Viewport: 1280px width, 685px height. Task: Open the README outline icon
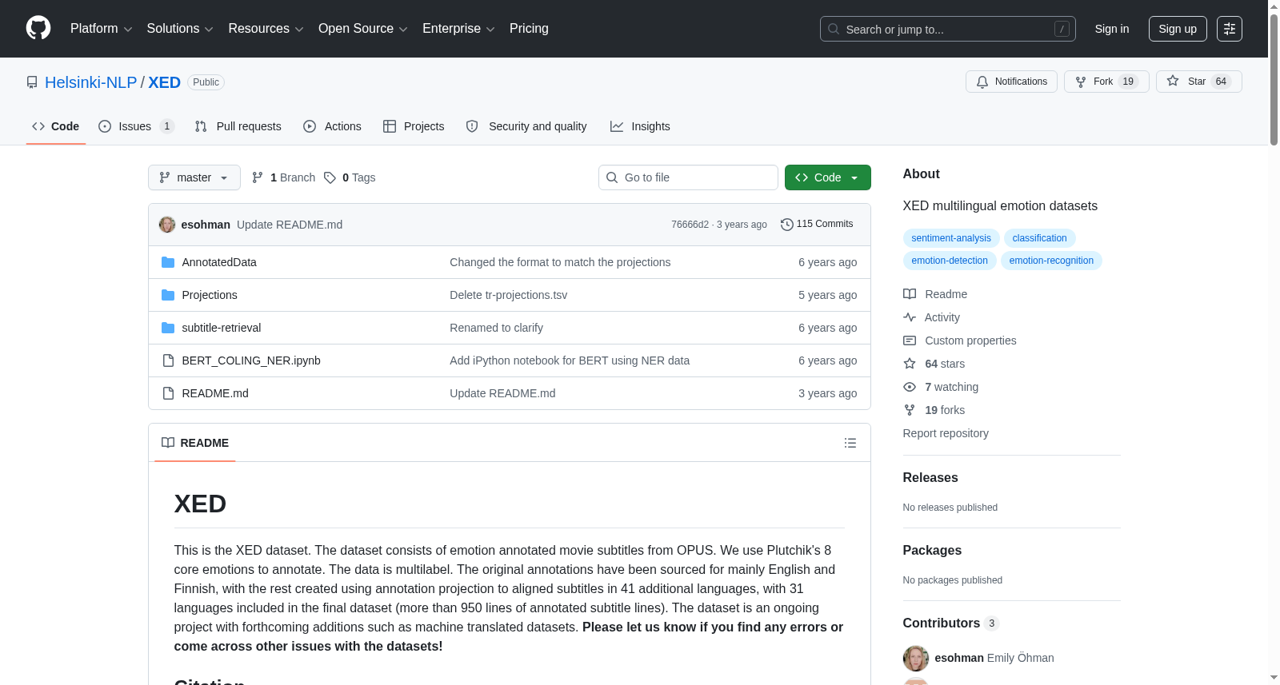click(x=850, y=443)
